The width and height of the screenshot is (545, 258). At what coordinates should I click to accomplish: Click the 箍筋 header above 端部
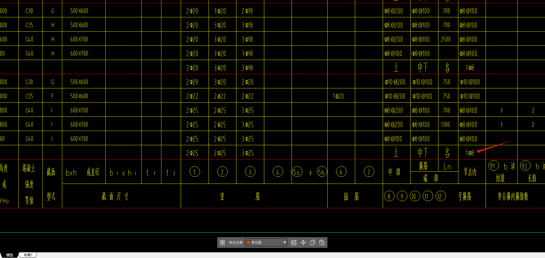[423, 166]
